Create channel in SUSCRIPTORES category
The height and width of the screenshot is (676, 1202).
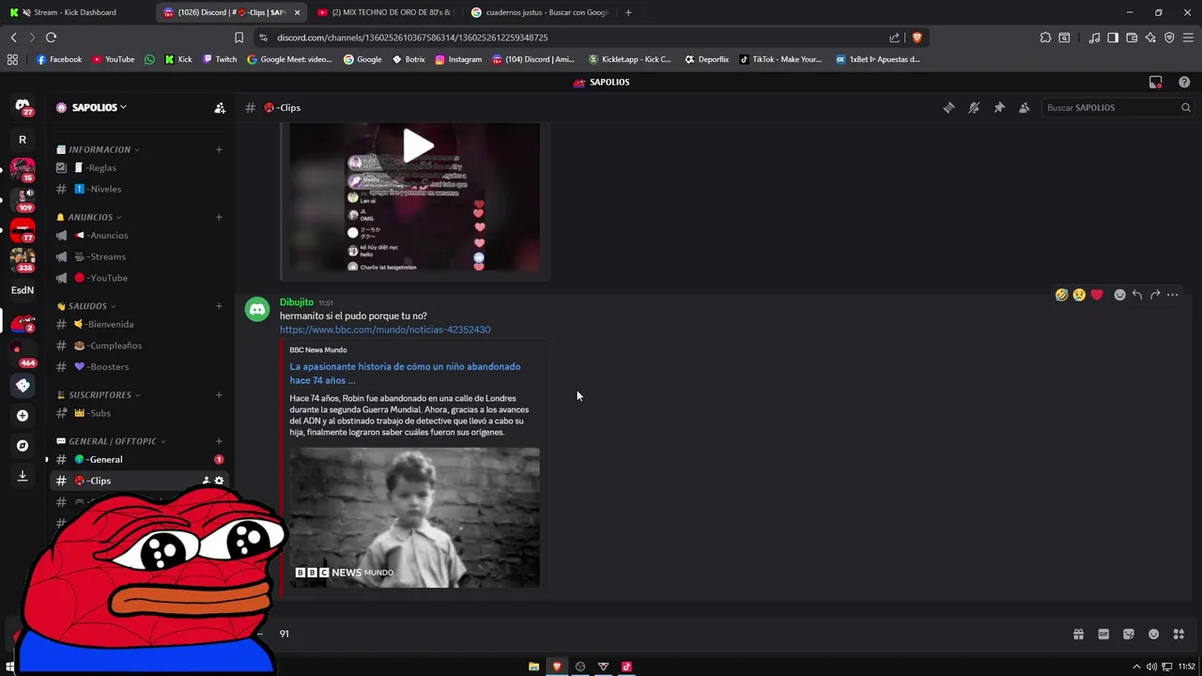(219, 395)
